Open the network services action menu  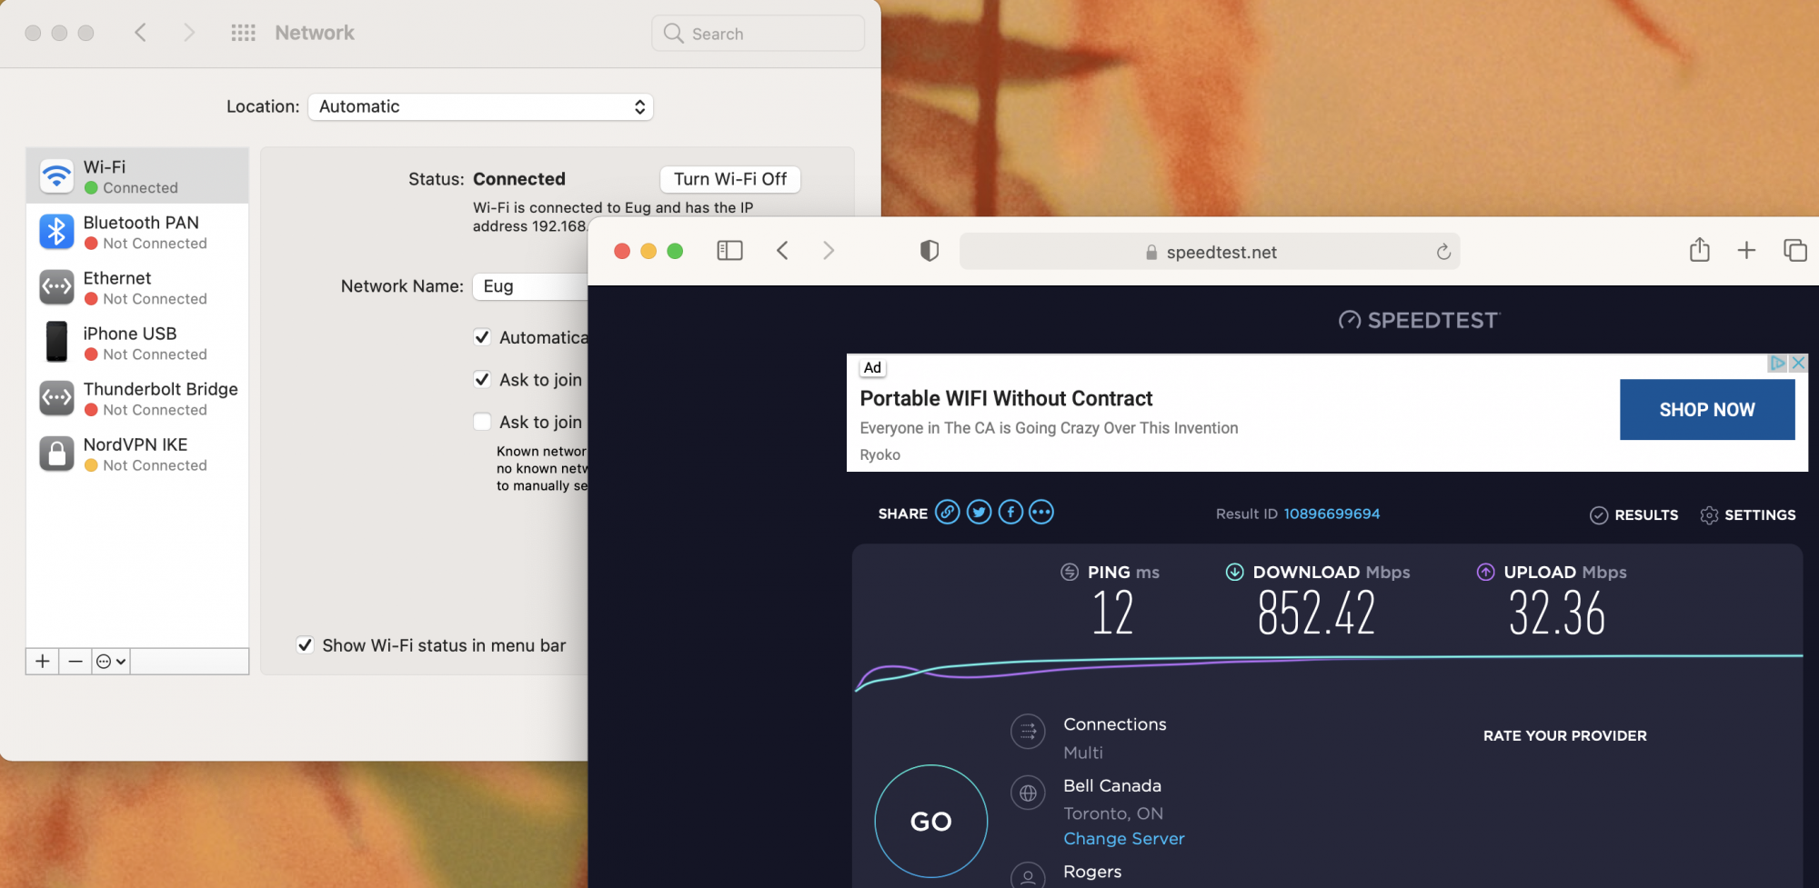pyautogui.click(x=111, y=661)
